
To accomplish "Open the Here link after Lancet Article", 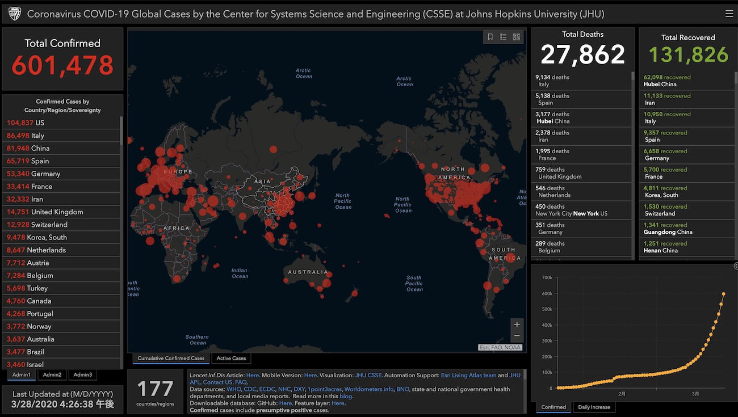I will [x=253, y=375].
